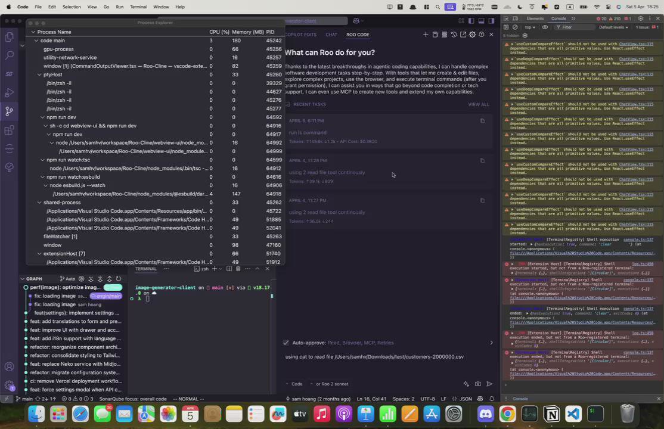
Task: Click the origin/main branch badge
Action: (x=106, y=296)
